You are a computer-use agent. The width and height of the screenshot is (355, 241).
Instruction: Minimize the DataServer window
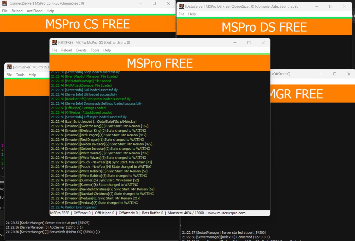point(316,6)
